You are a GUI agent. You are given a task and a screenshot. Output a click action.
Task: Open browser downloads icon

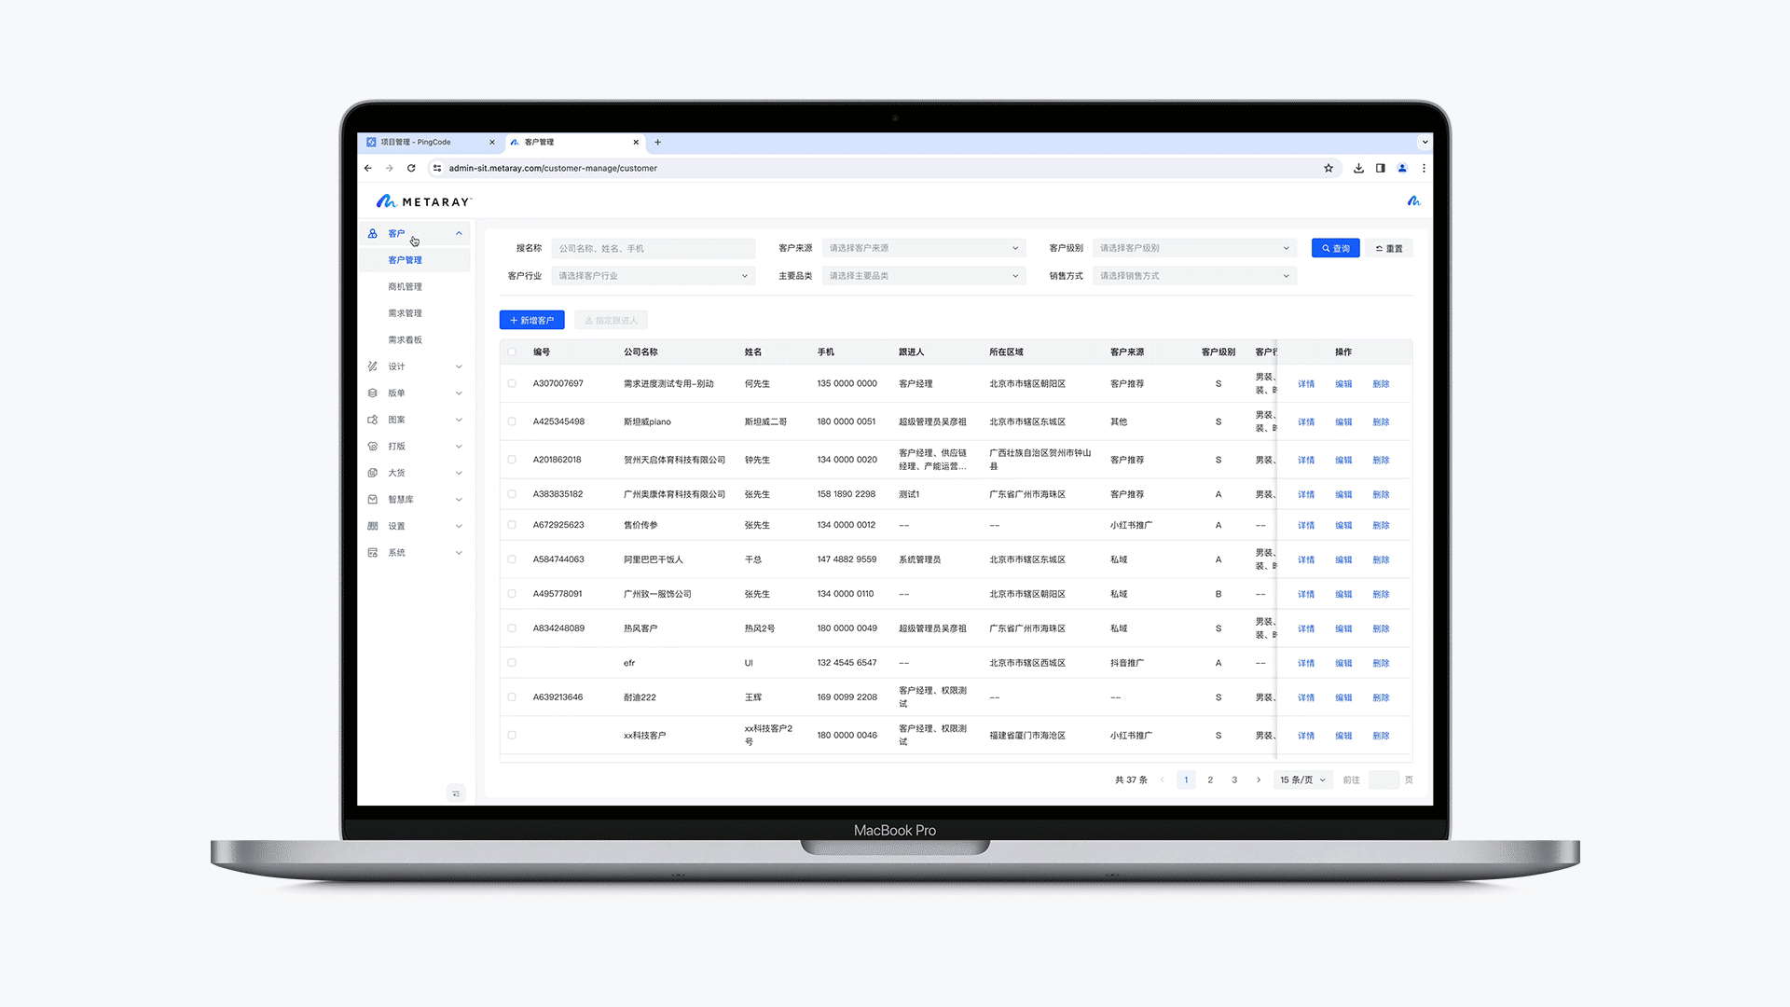point(1358,168)
